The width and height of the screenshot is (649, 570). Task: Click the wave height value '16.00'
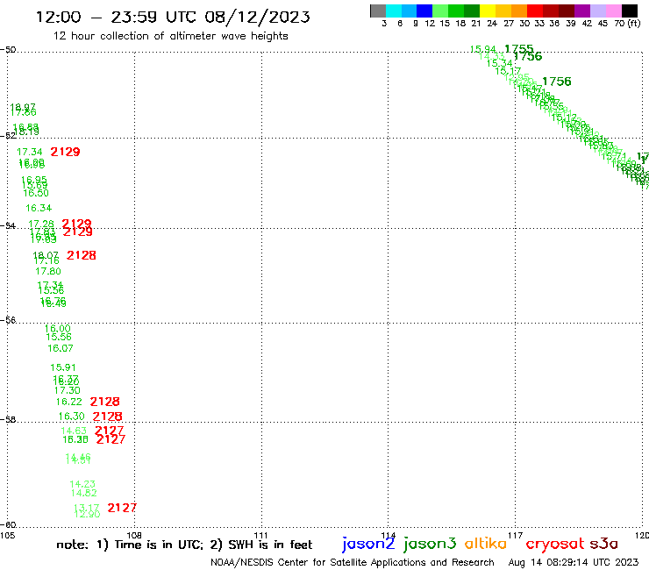pyautogui.click(x=58, y=328)
